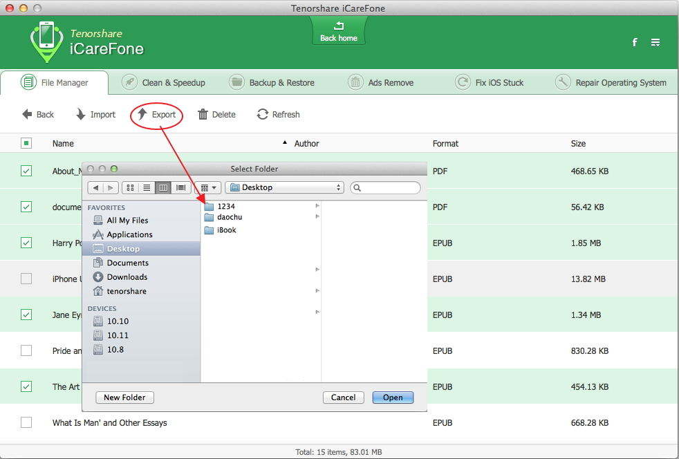
Task: Click the New Folder button
Action: [124, 397]
